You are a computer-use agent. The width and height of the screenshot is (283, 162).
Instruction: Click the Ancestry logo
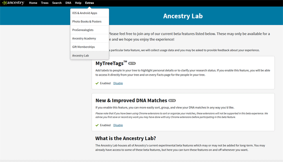coord(13,3)
